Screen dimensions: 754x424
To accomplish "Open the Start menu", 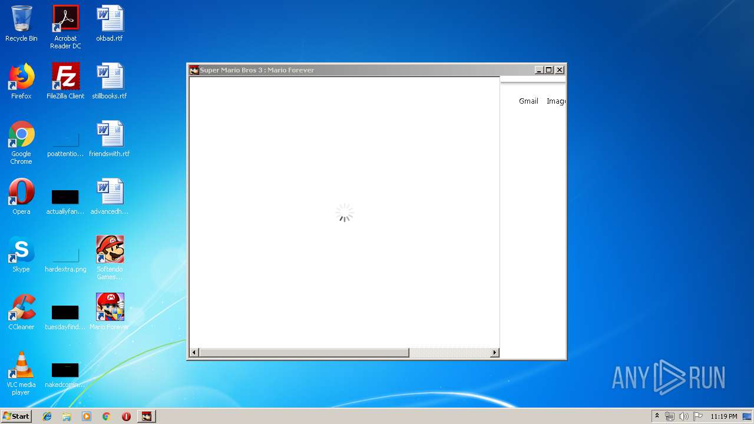I will coord(16,416).
